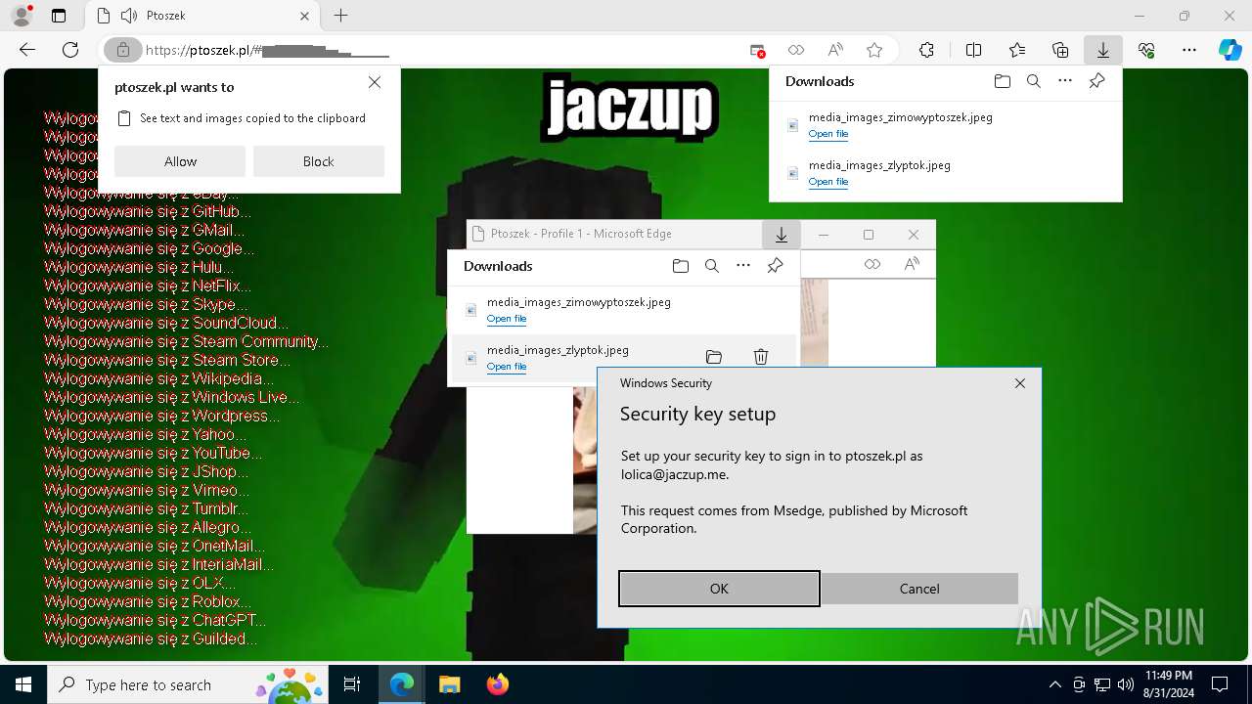View site information lock icon
This screenshot has width=1252, height=704.
click(x=122, y=50)
